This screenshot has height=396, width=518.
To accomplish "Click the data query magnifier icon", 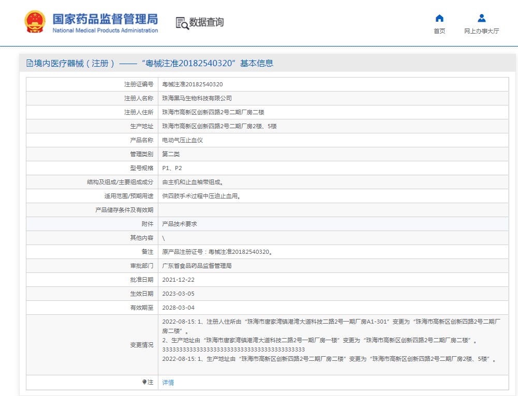I will (x=182, y=23).
